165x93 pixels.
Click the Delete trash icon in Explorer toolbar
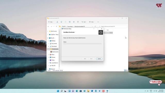tap(78, 22)
